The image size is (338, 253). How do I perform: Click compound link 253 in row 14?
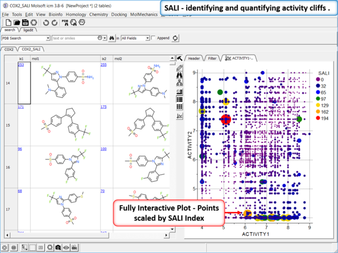[21, 64]
